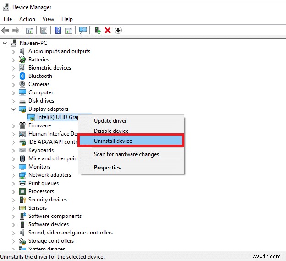The image size is (286, 261).
Task: Click the round black down-arrow toolbar icon
Action: coord(118,30)
